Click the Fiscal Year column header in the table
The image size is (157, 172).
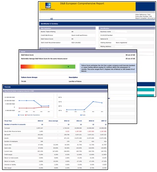[8, 121]
